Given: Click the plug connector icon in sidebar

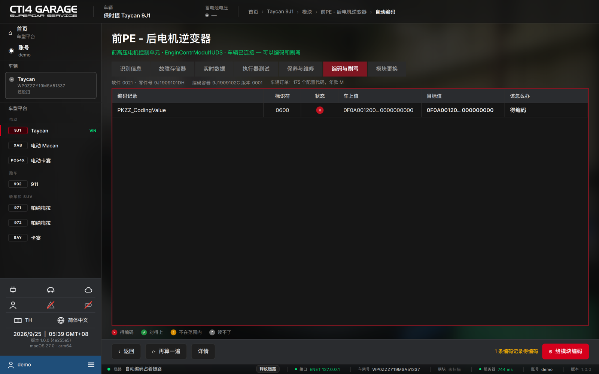Looking at the screenshot, I should pos(13,290).
